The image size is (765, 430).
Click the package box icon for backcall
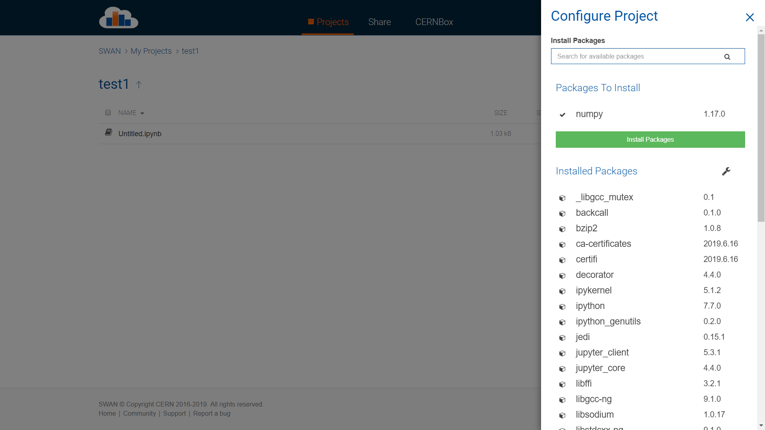(562, 213)
